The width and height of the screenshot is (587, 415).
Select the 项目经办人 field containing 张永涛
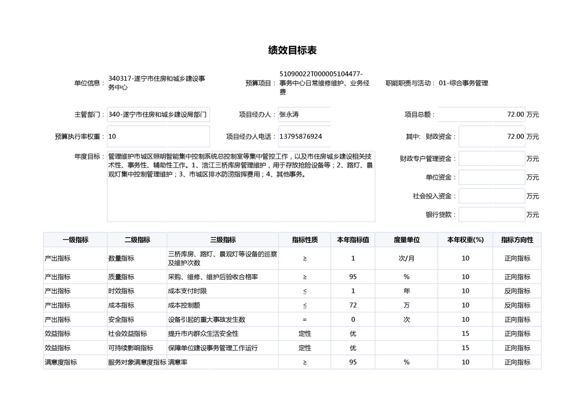[x=304, y=115]
